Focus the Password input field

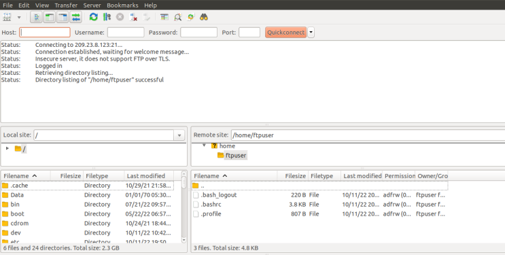[x=198, y=32]
